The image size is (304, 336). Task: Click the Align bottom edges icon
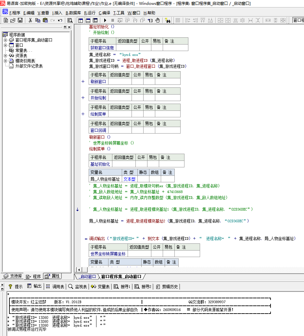click(x=210, y=20)
